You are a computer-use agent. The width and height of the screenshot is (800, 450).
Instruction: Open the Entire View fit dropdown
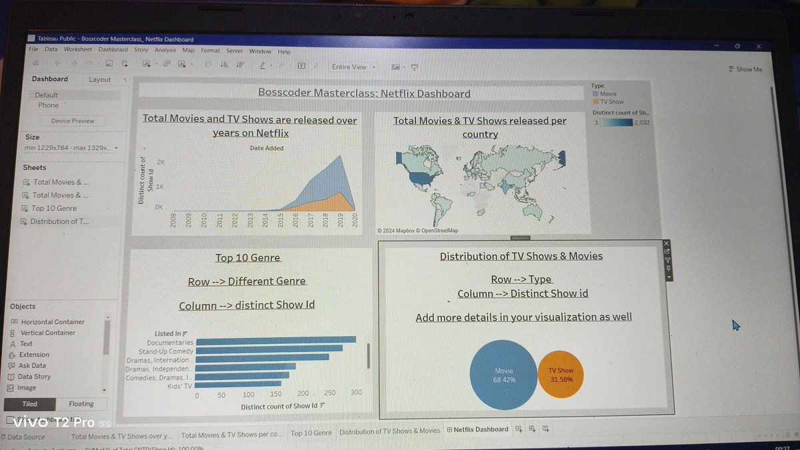click(354, 67)
